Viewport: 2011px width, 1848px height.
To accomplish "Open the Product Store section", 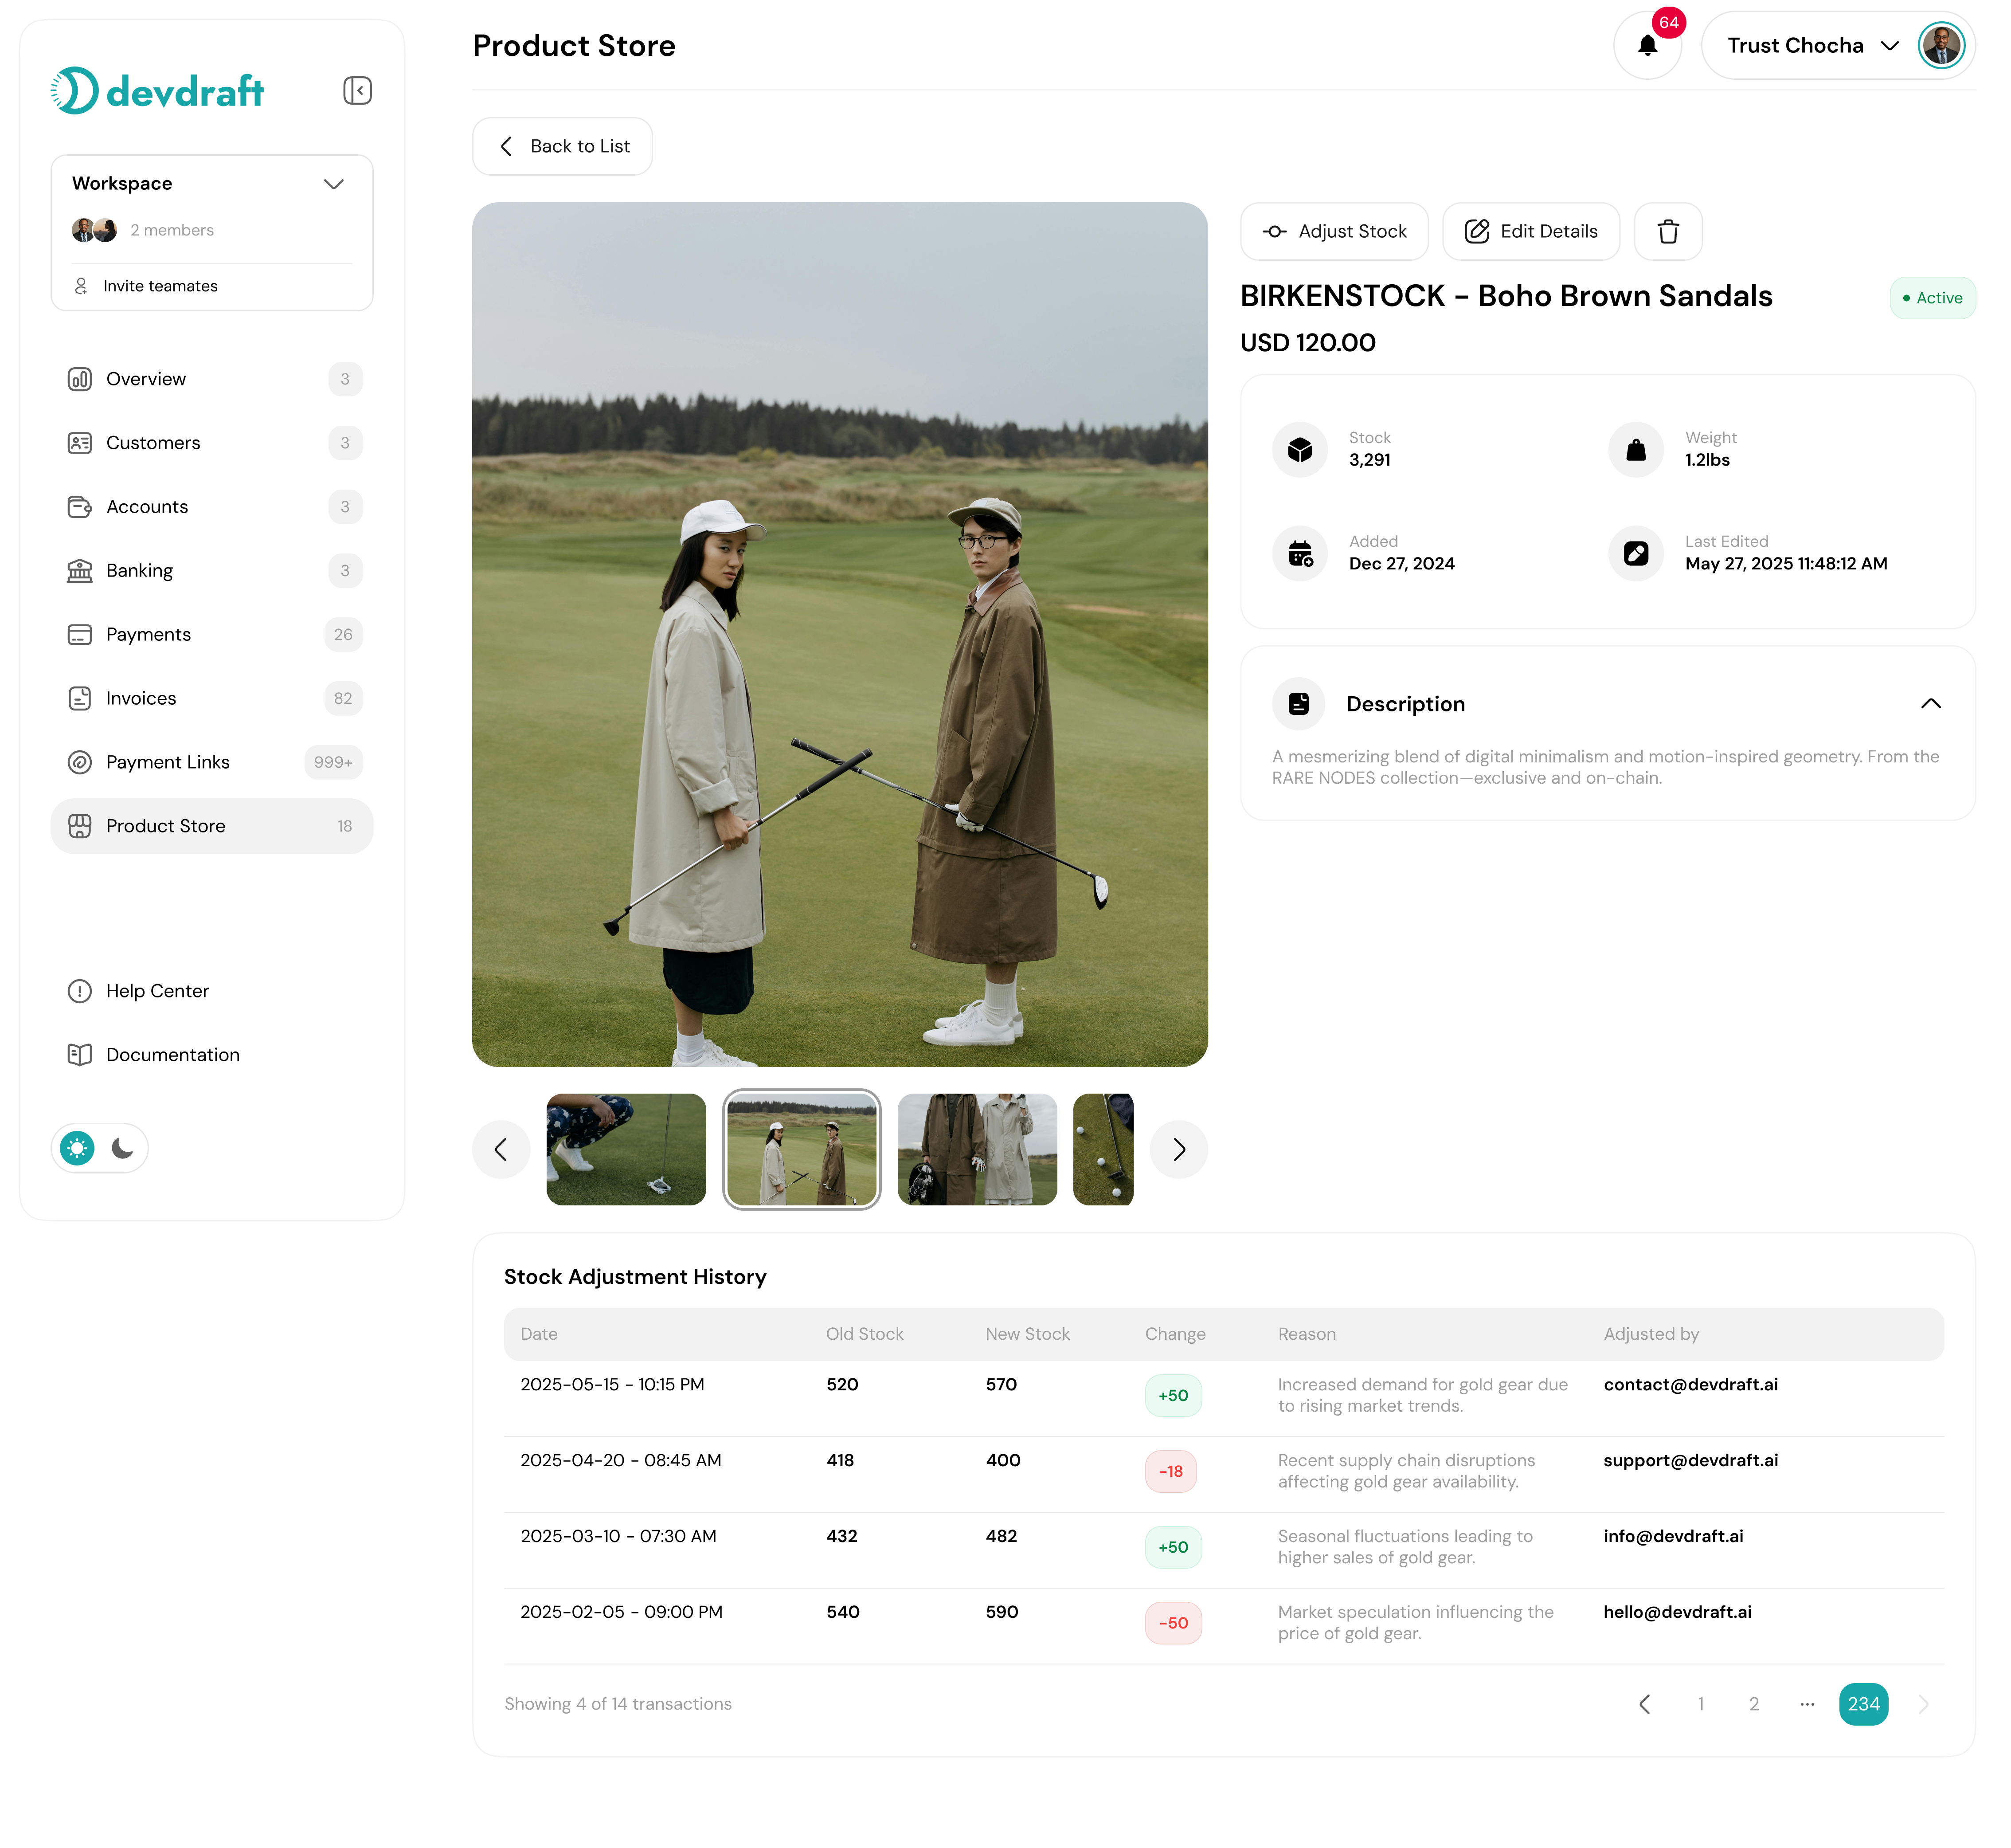I will (165, 826).
